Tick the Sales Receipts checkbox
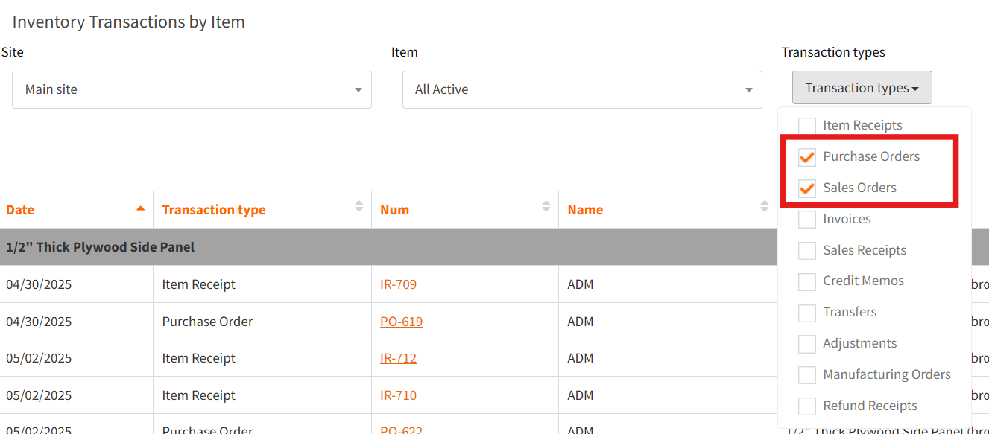 [x=807, y=250]
